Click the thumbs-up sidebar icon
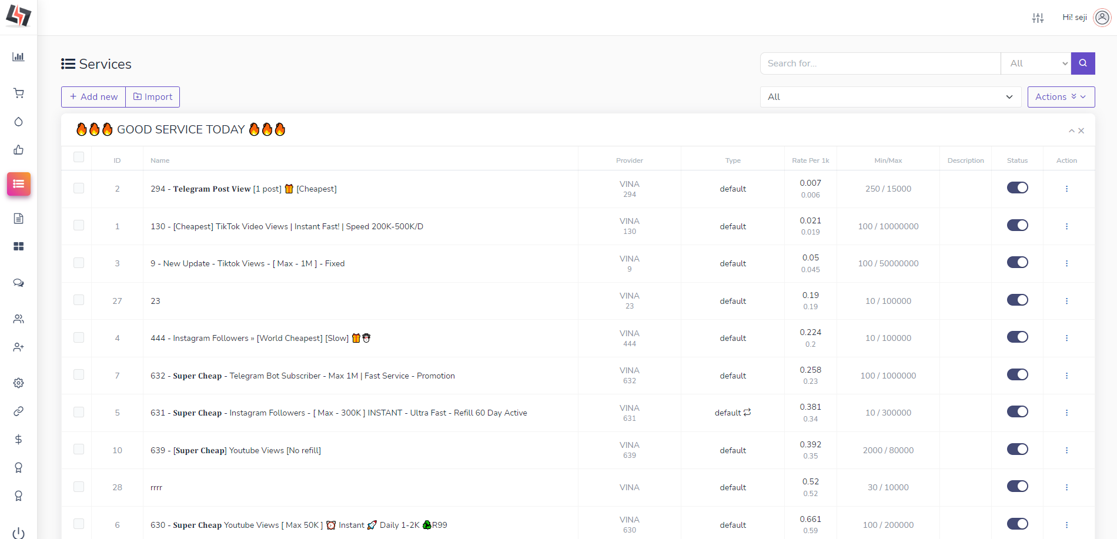The image size is (1117, 539). [18, 150]
